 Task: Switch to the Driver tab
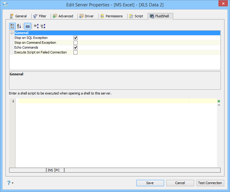click(x=86, y=16)
